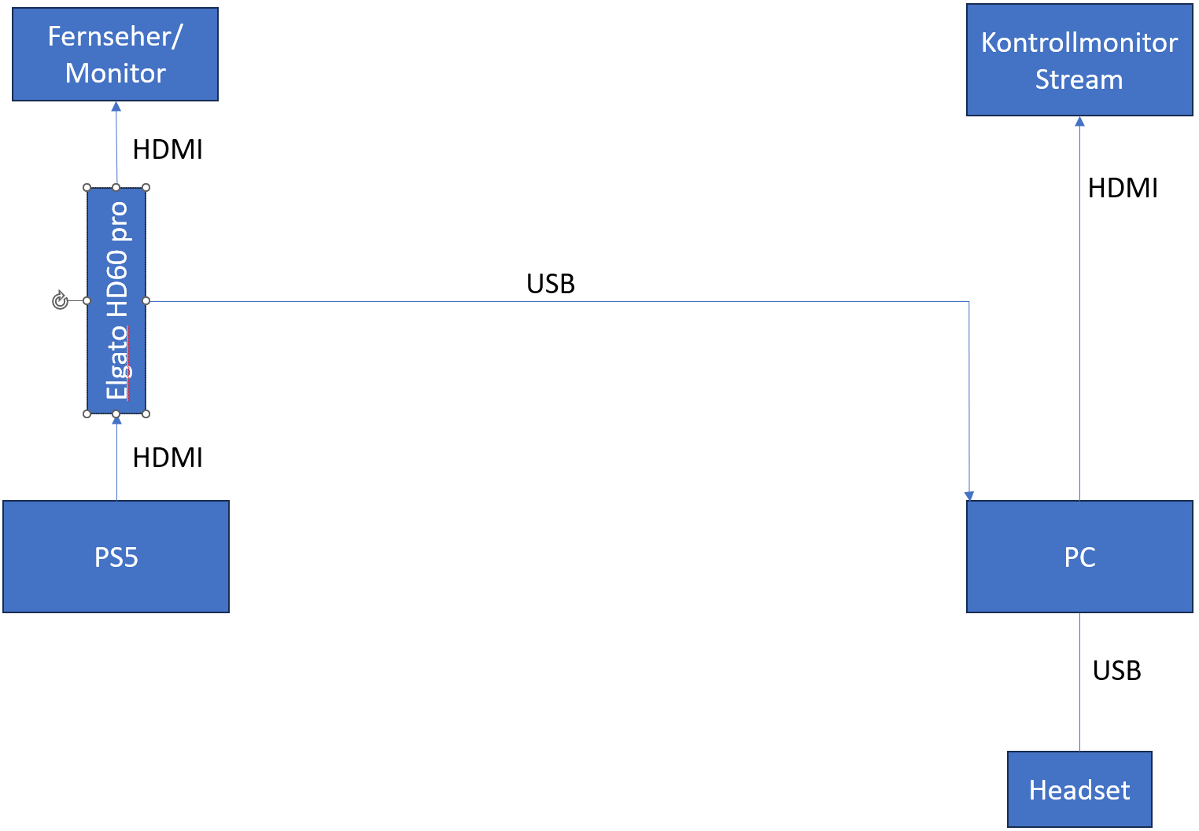
Task: Select the PS5 box
Action: (116, 557)
